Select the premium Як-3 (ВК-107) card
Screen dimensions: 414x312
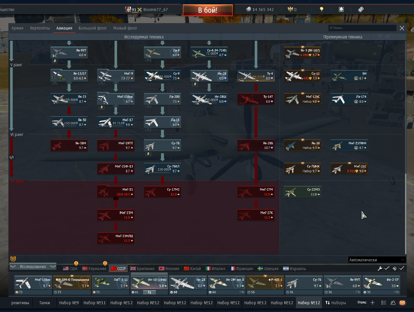coord(302,53)
